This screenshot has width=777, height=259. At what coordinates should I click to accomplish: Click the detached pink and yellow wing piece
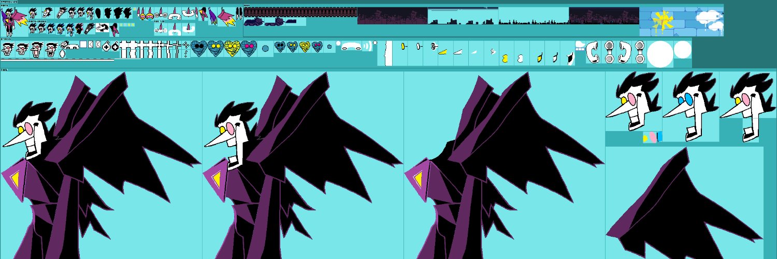click(226, 17)
